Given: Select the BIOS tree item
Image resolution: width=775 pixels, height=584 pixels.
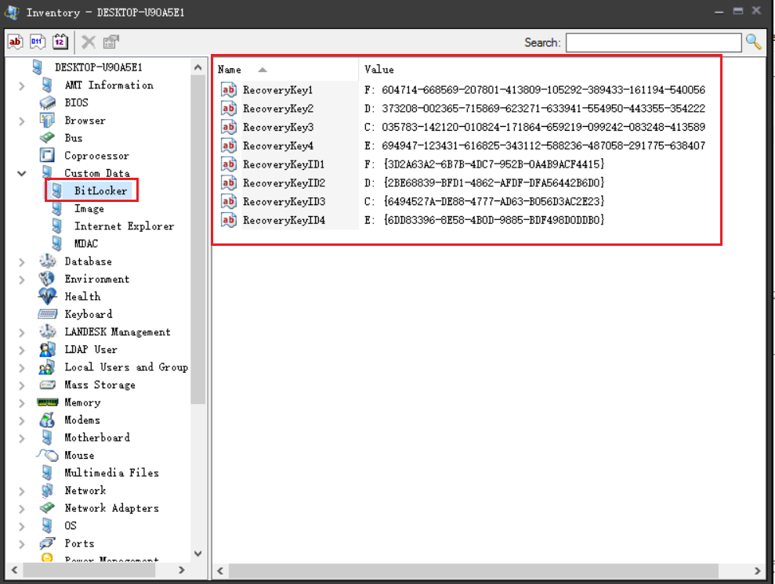Looking at the screenshot, I should (76, 103).
